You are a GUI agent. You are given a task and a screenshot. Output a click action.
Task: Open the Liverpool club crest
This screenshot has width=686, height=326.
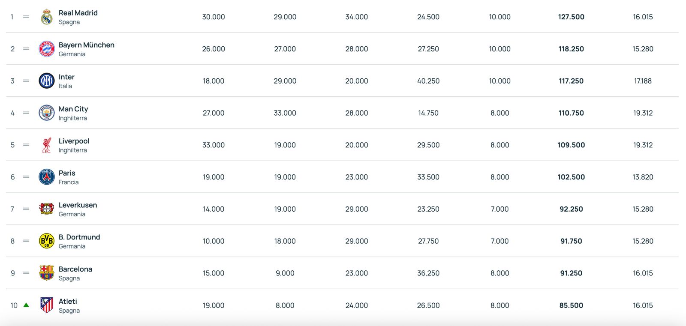point(47,145)
